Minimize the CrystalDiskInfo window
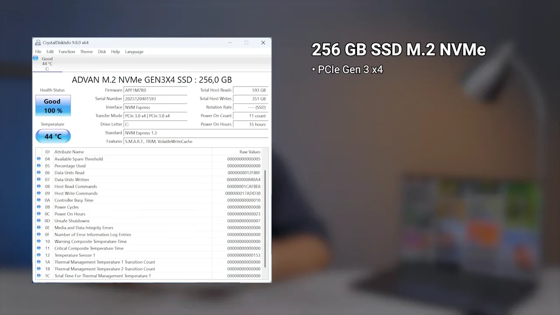Screen dimensions: 560x315 [230, 42]
